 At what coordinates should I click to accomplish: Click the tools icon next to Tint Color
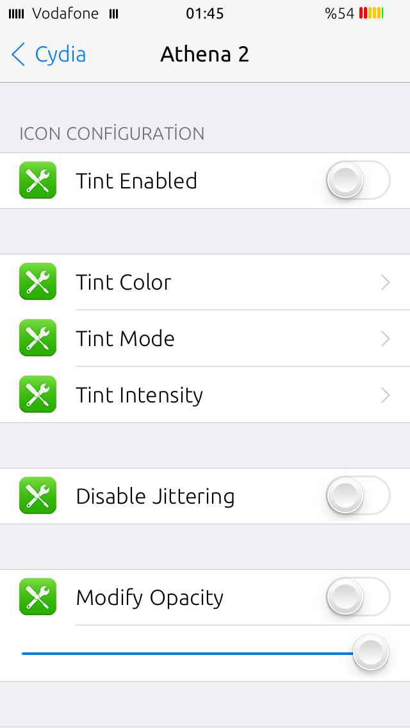click(38, 281)
